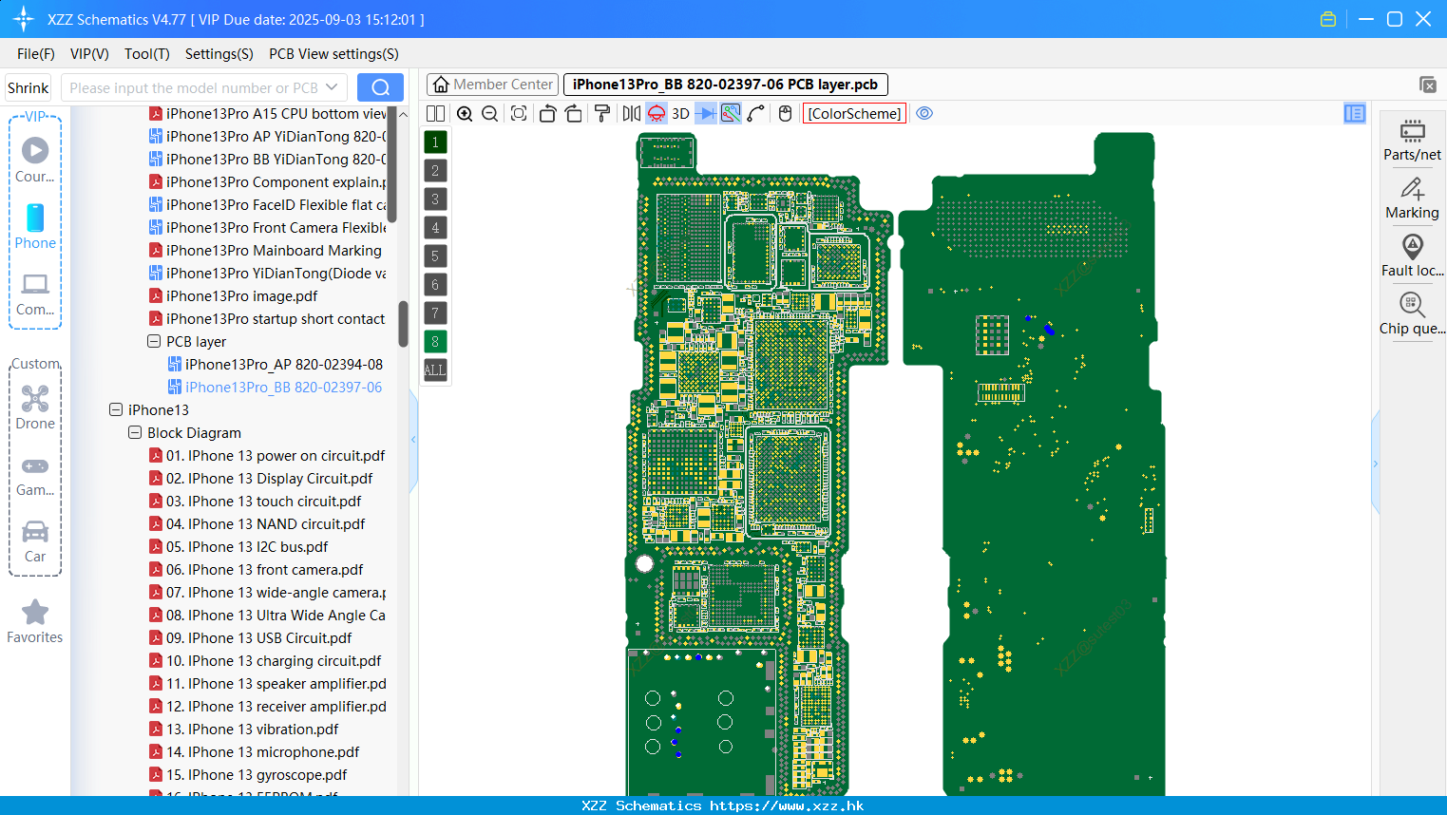Show PCB layer 1
The width and height of the screenshot is (1447, 815).
pos(435,142)
